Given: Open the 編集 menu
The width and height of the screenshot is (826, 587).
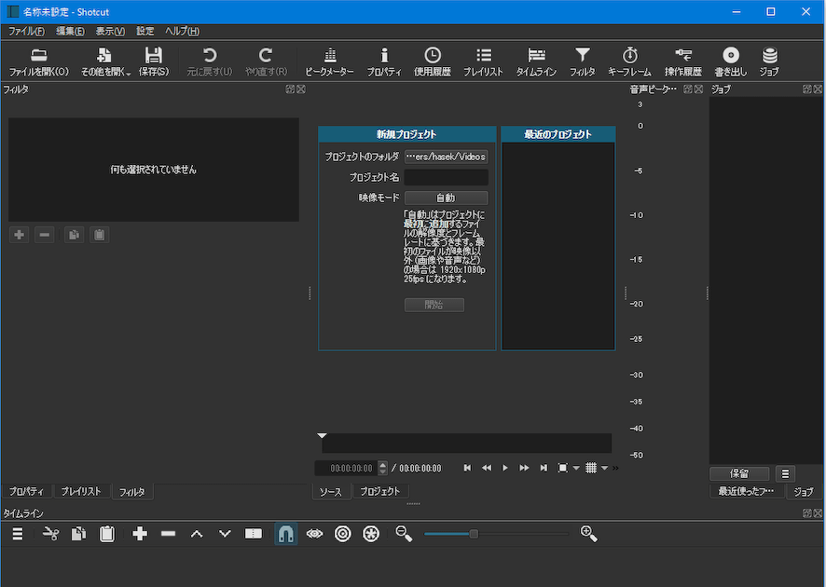Looking at the screenshot, I should [x=70, y=31].
